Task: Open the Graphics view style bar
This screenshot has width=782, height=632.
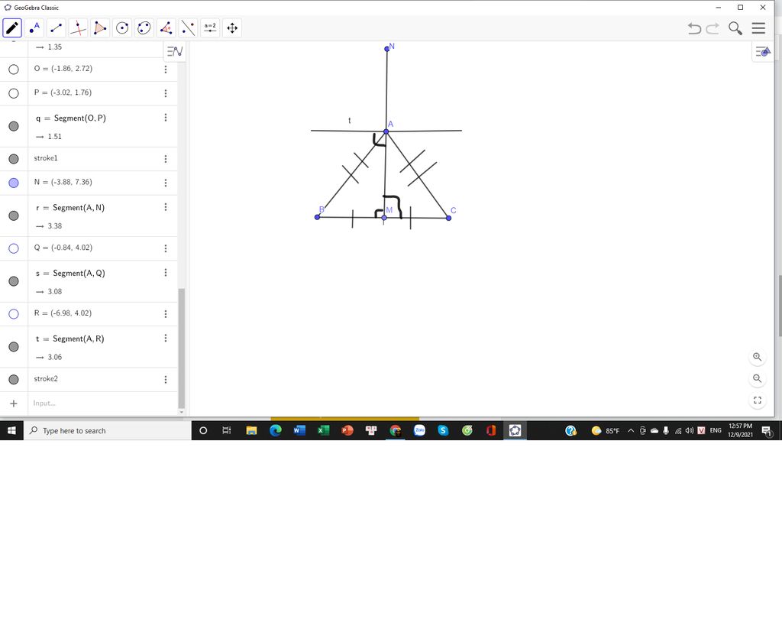Action: [763, 51]
